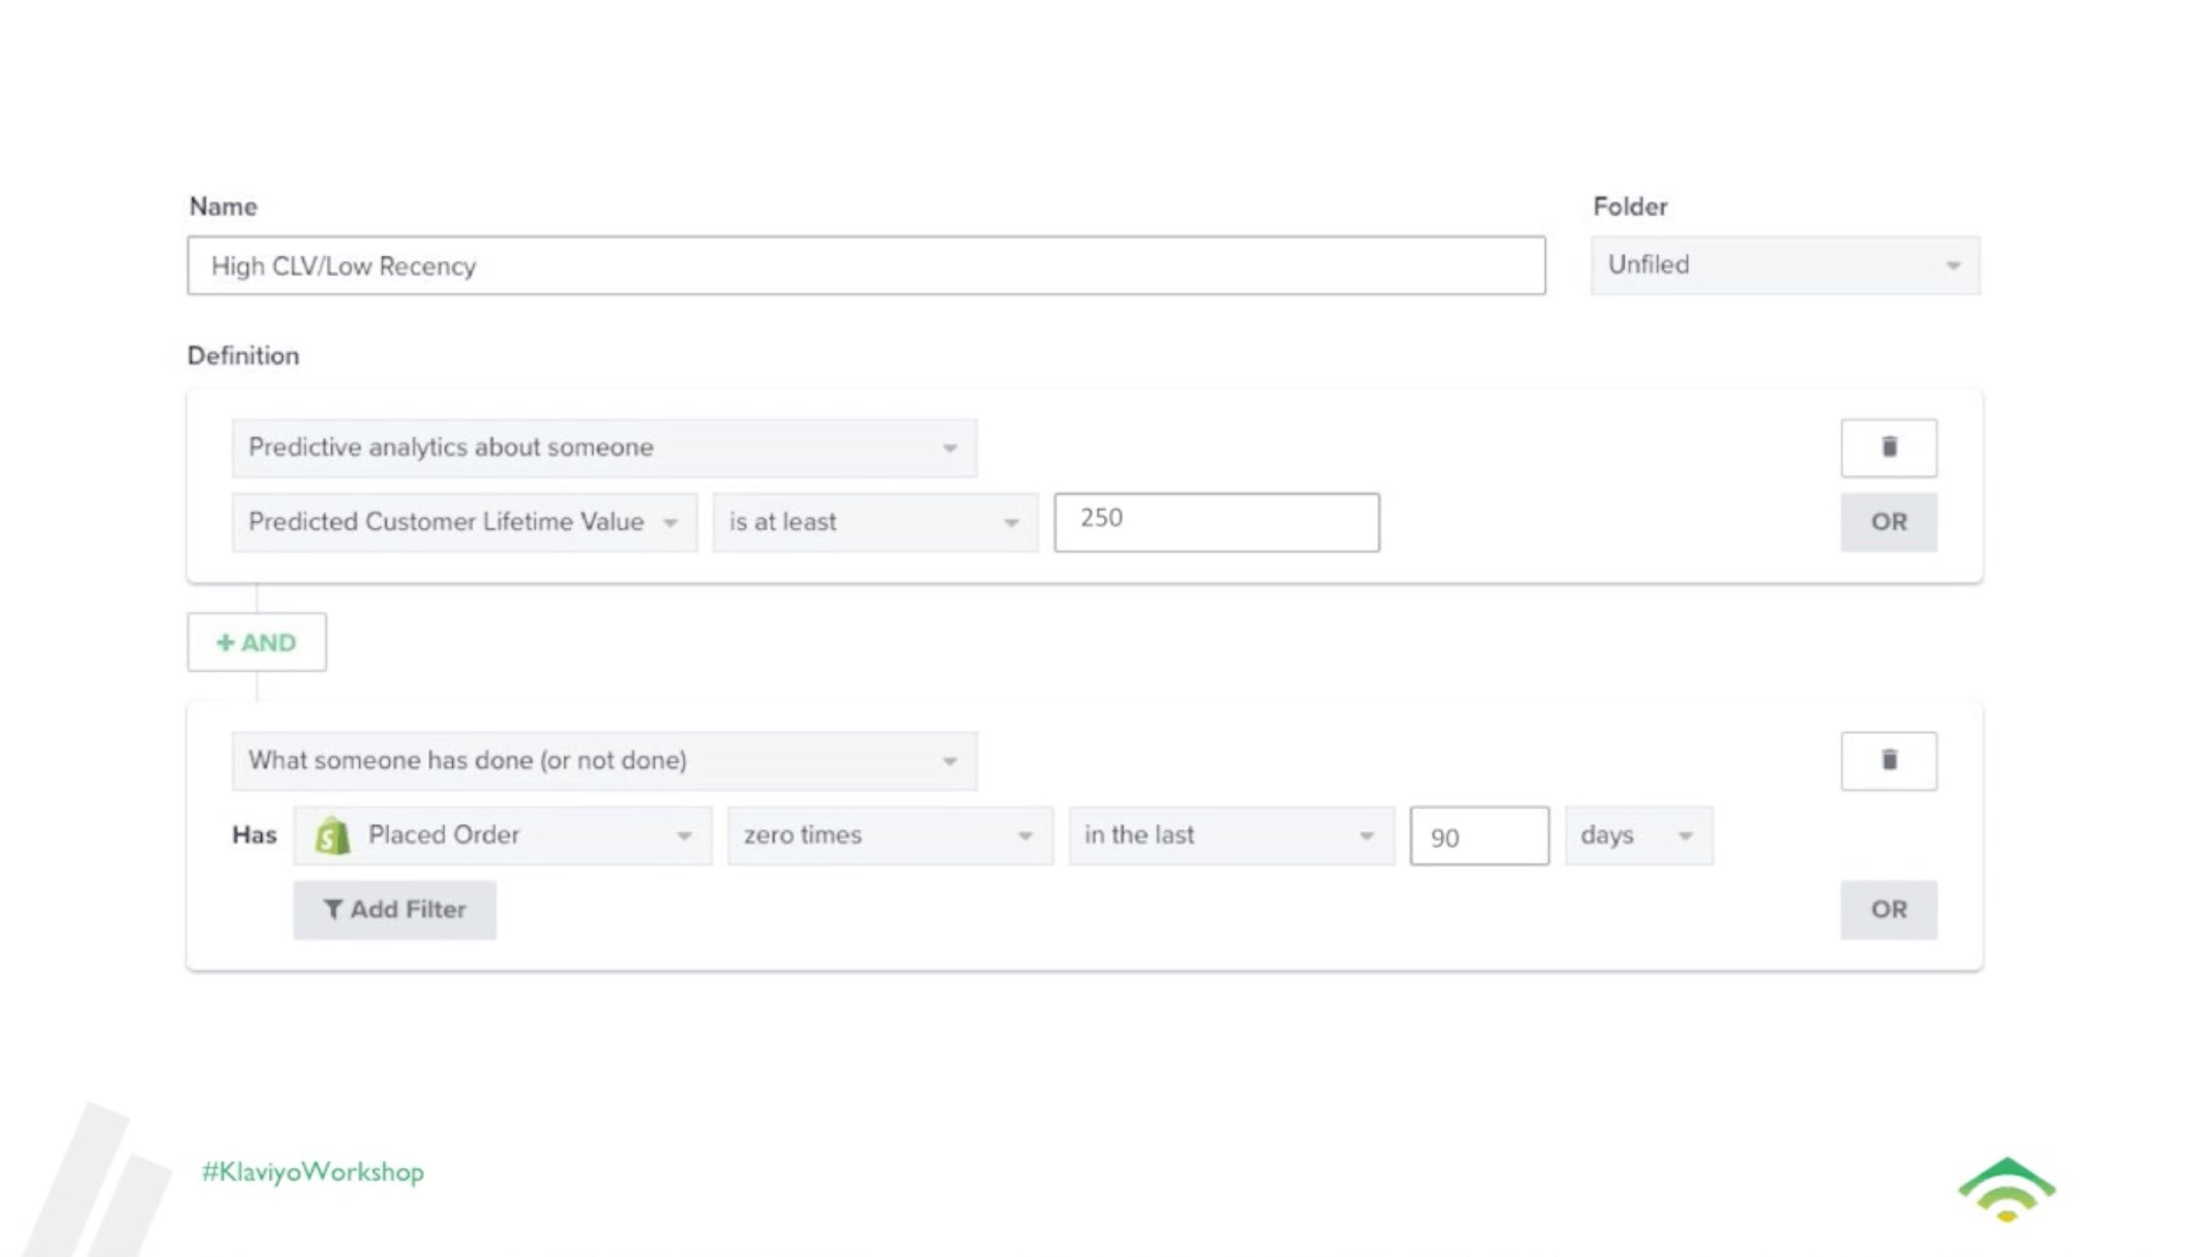The image size is (2200, 1257).
Task: Delete the Predictive analytics condition (trash icon)
Action: pyautogui.click(x=1887, y=448)
